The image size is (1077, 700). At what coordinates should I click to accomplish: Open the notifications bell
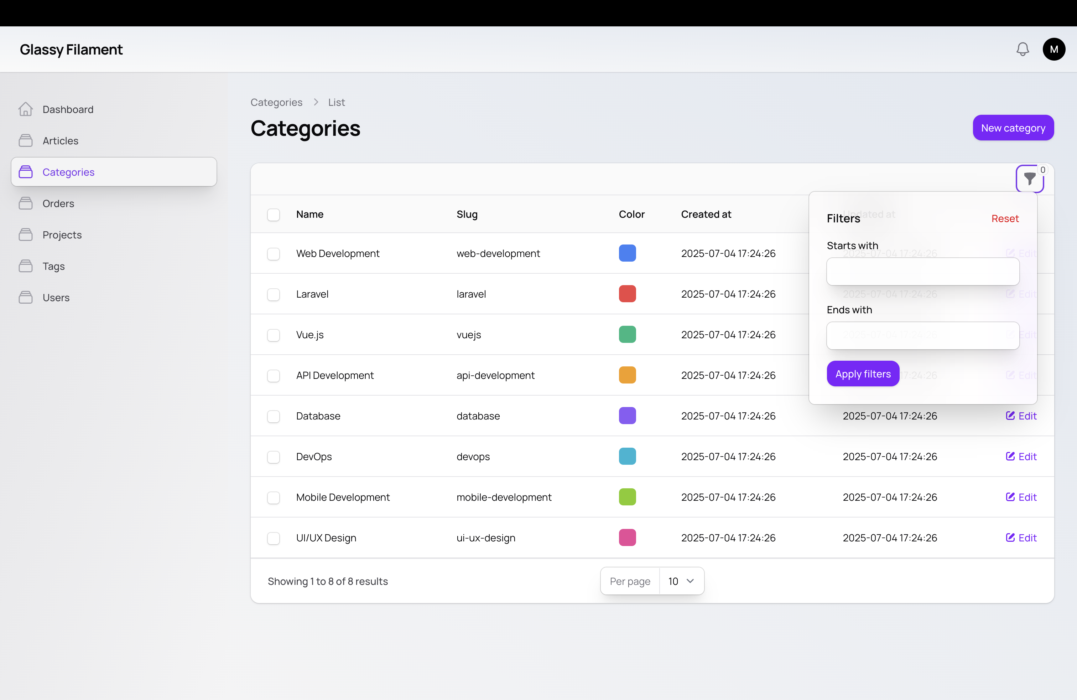(x=1022, y=49)
